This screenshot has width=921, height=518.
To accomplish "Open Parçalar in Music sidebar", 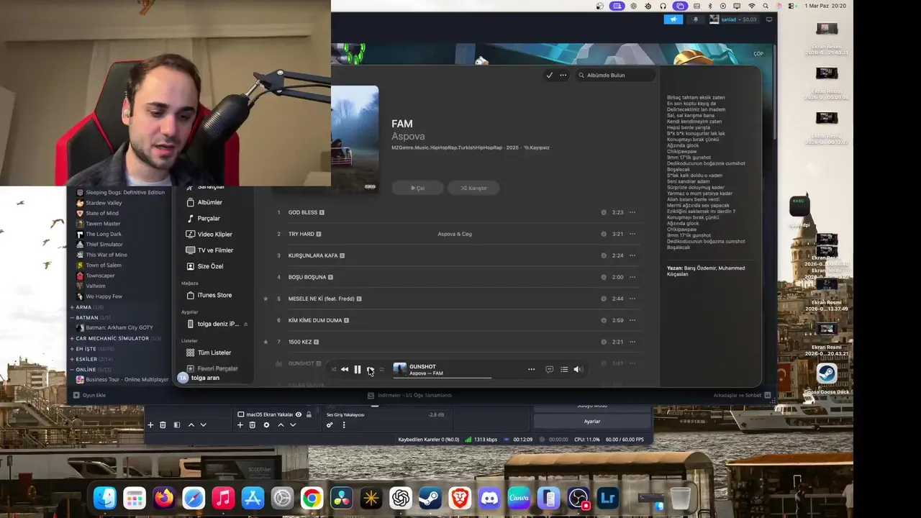I will (x=209, y=218).
